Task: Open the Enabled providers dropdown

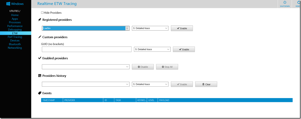Action: click(86, 67)
